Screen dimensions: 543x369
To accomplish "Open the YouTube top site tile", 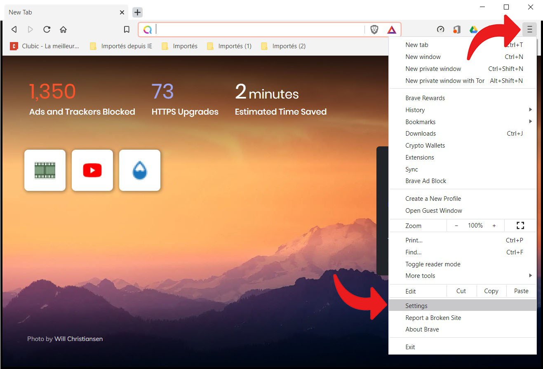I will (92, 170).
